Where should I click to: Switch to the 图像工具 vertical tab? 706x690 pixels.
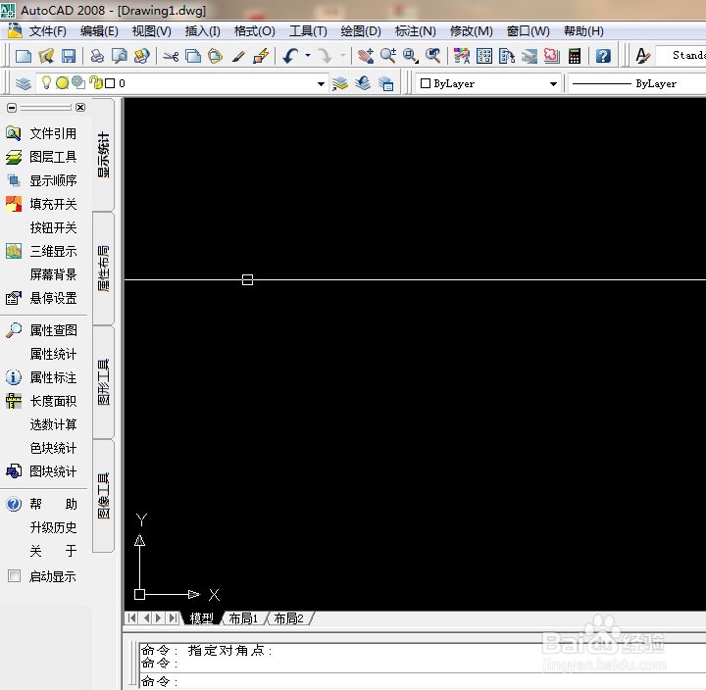pyautogui.click(x=104, y=496)
